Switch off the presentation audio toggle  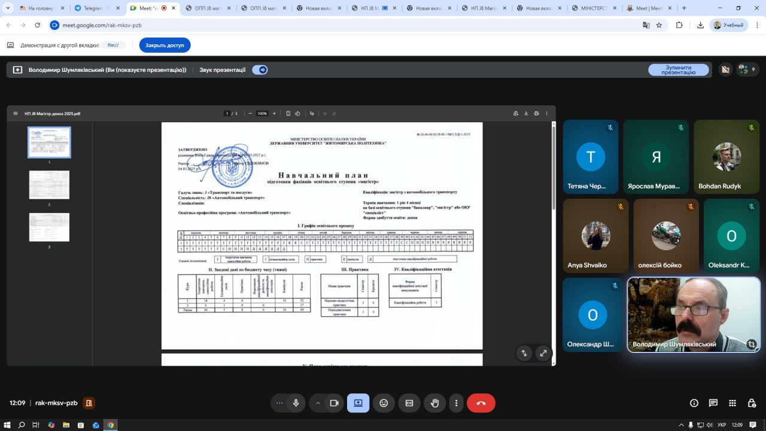pos(260,70)
